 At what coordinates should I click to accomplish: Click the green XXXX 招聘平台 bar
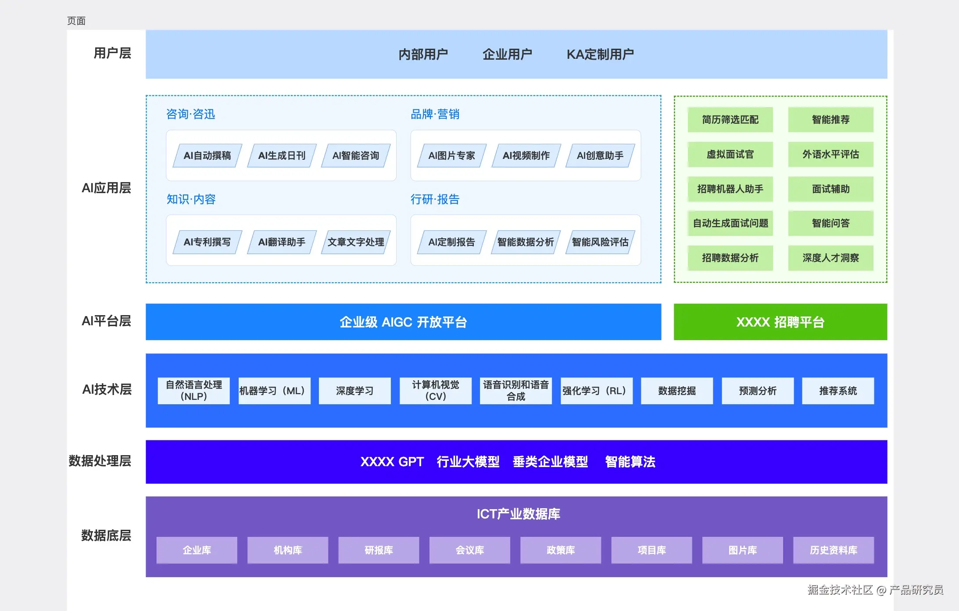click(x=780, y=322)
